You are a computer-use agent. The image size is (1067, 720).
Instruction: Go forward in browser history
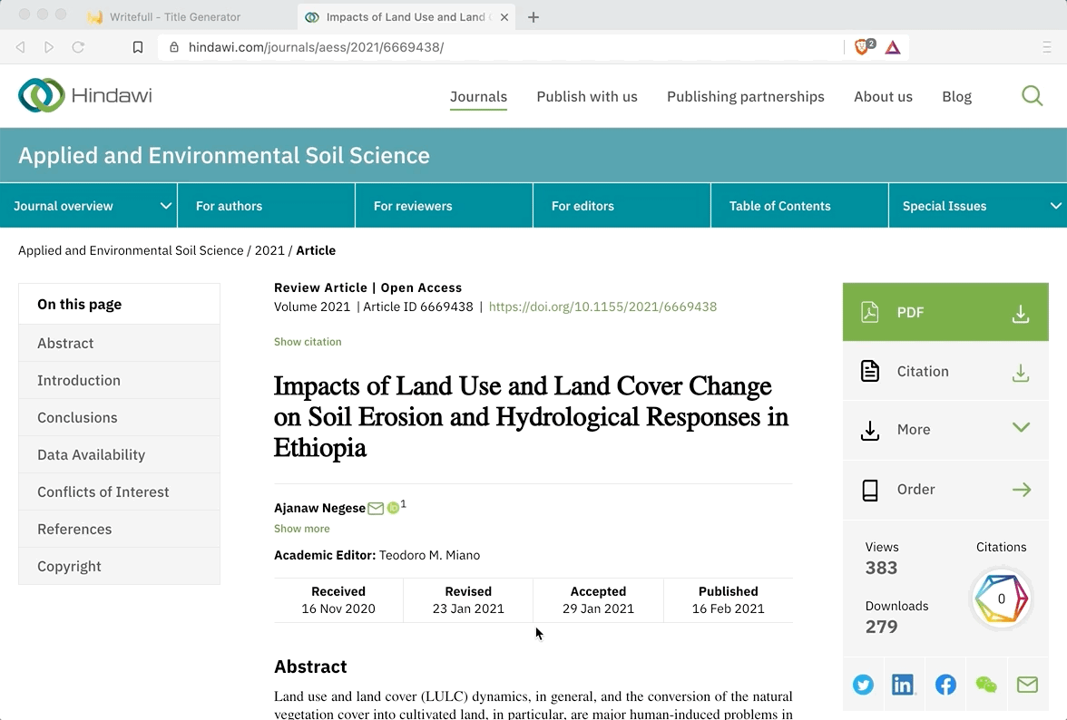point(49,47)
